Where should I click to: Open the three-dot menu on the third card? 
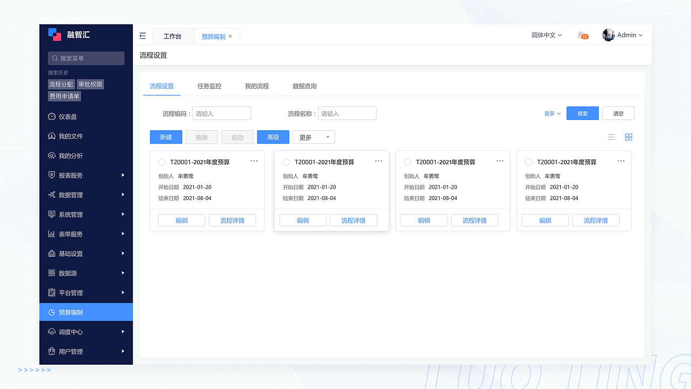click(x=500, y=161)
